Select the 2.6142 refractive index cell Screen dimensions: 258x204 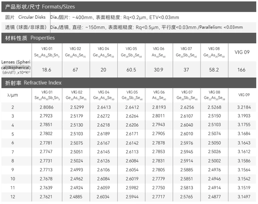(x=131, y=143)
